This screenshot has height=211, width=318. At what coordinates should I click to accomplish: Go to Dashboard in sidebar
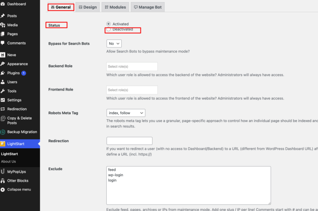pyautogui.click(x=17, y=4)
